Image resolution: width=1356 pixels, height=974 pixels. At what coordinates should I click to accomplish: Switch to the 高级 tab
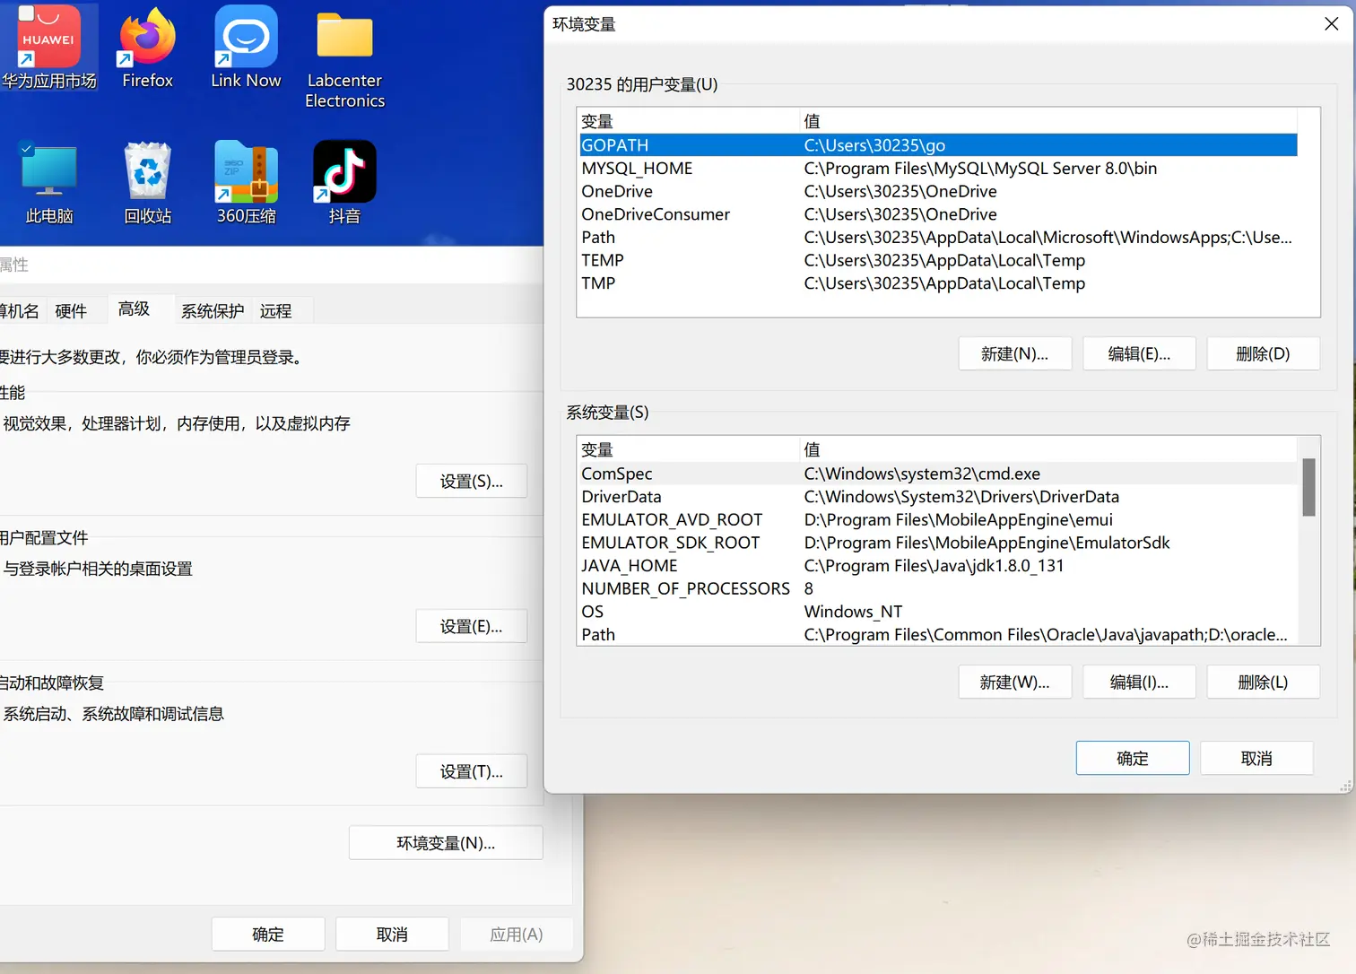134,309
